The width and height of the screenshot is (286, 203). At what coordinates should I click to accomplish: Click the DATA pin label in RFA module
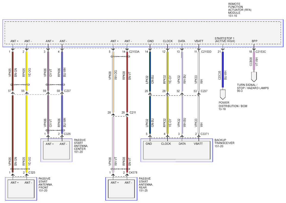point(182,41)
